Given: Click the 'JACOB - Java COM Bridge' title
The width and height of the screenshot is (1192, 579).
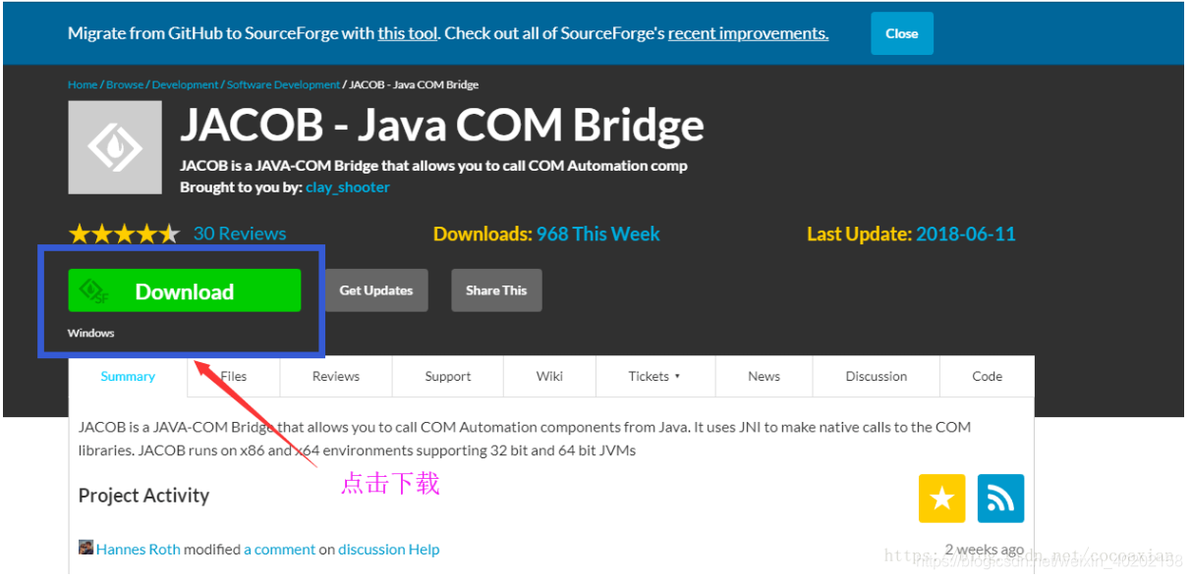Looking at the screenshot, I should click(442, 126).
